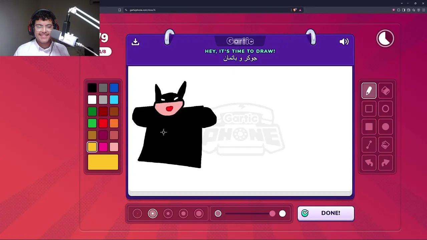Open the Brave Wallet icon

pyautogui.click(x=409, y=10)
